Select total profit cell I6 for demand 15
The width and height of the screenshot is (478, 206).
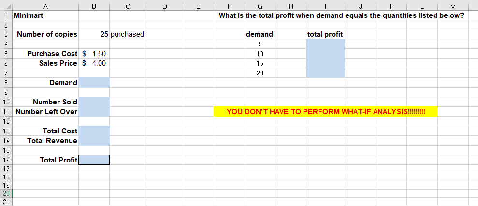(x=326, y=63)
